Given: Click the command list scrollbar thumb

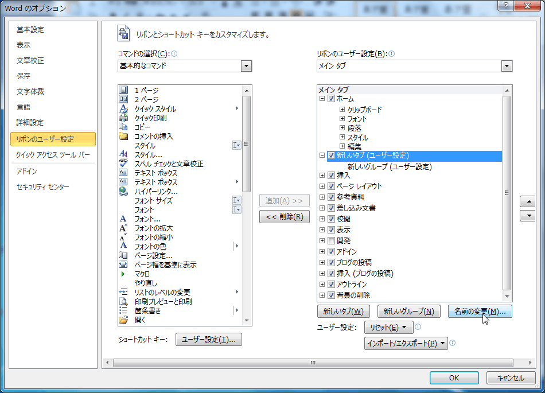Looking at the screenshot, I should [x=247, y=144].
